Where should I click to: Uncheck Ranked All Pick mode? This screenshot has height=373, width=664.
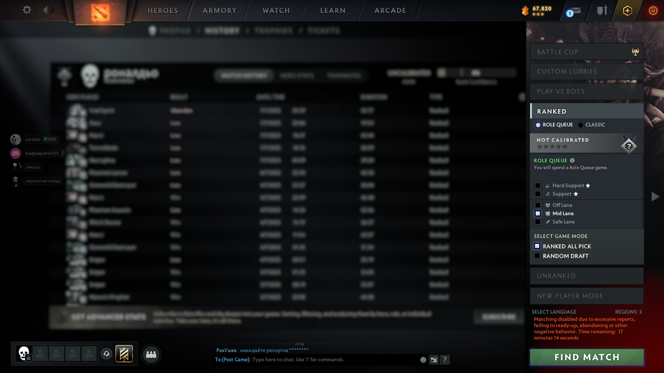[537, 247]
